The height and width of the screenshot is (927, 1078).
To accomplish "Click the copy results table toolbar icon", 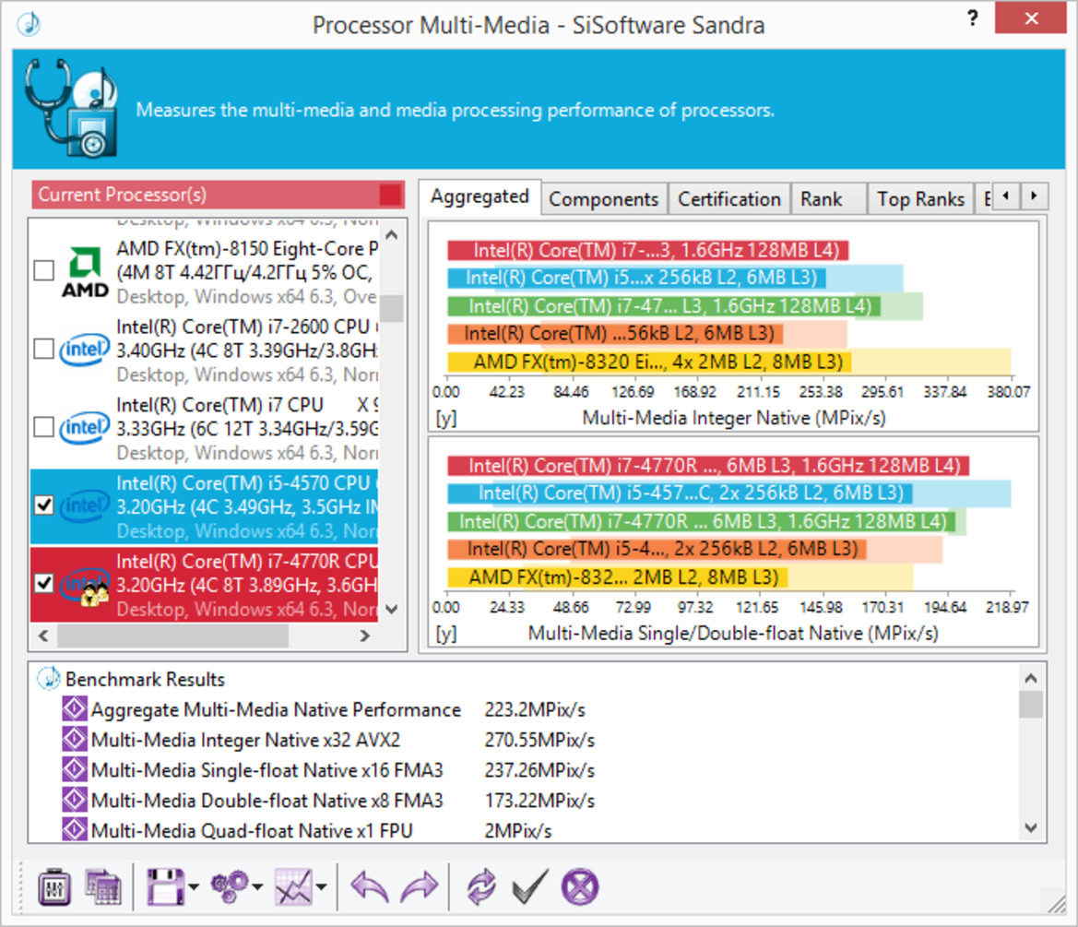I will [x=102, y=887].
